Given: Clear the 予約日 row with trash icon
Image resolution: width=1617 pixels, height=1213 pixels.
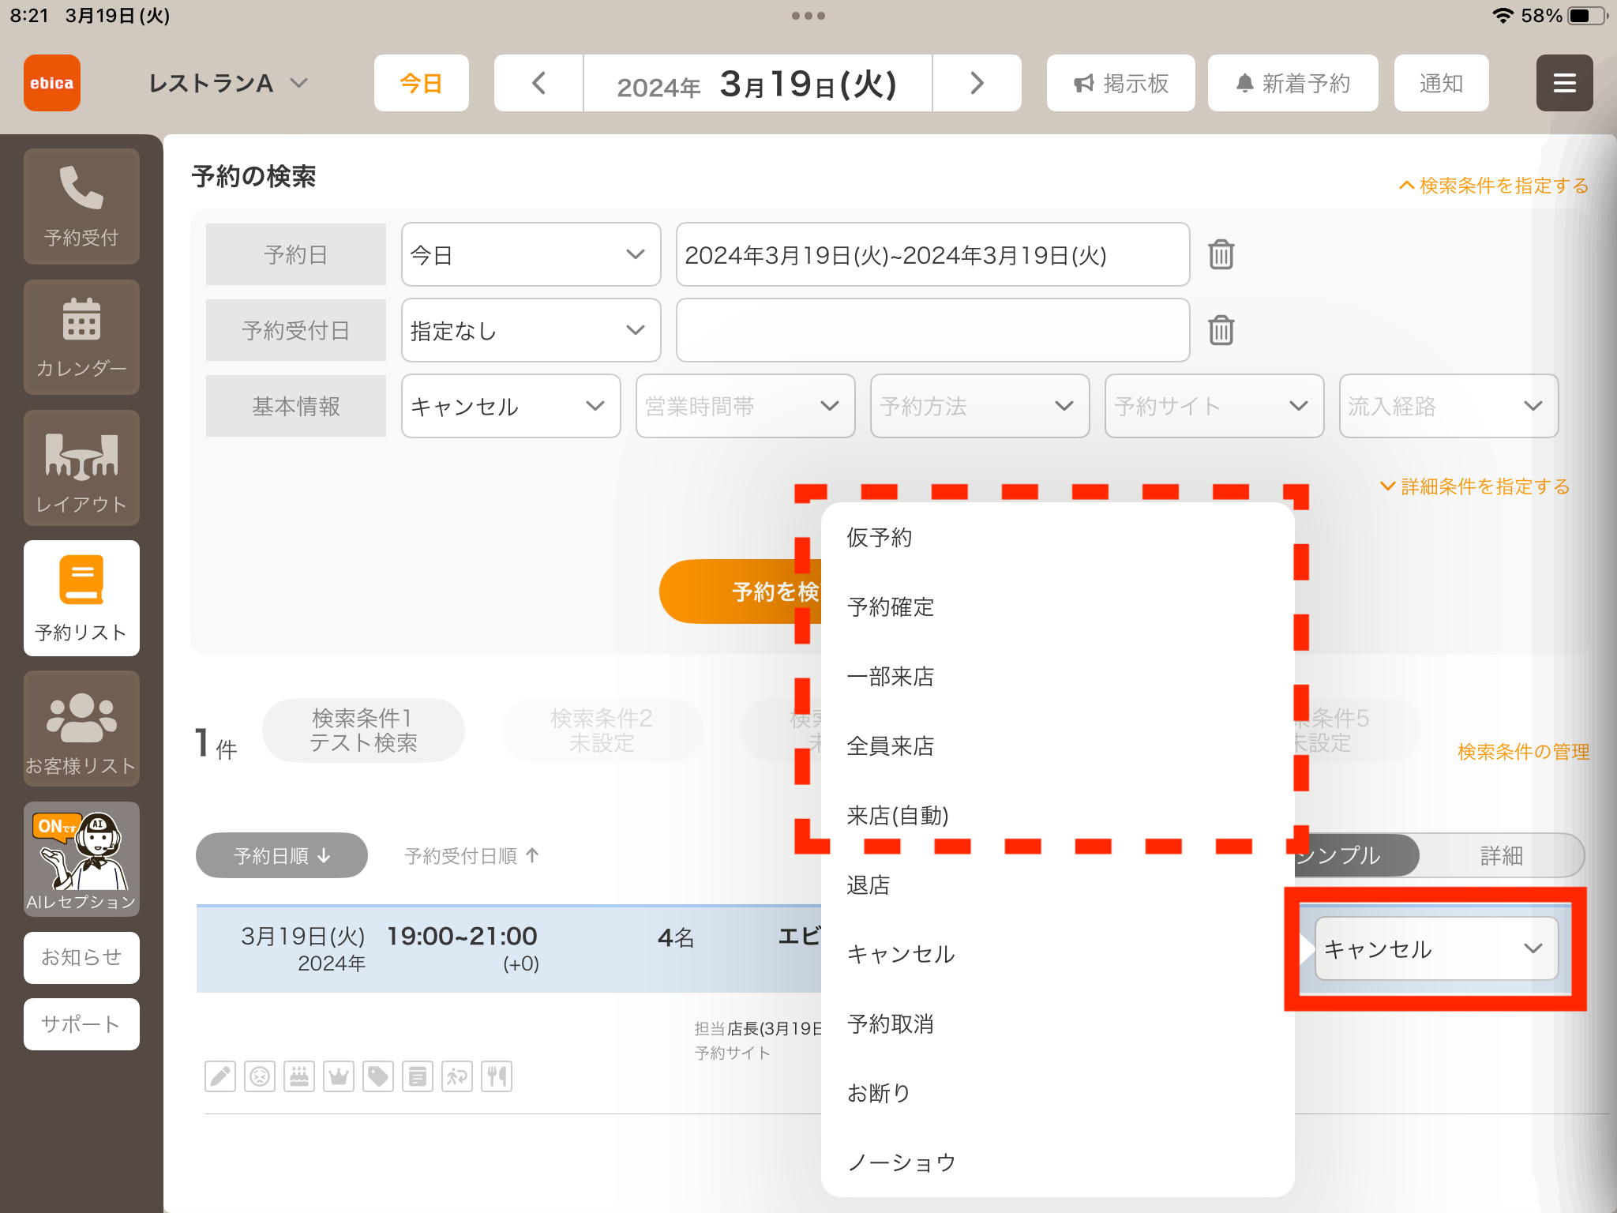Looking at the screenshot, I should (x=1221, y=254).
